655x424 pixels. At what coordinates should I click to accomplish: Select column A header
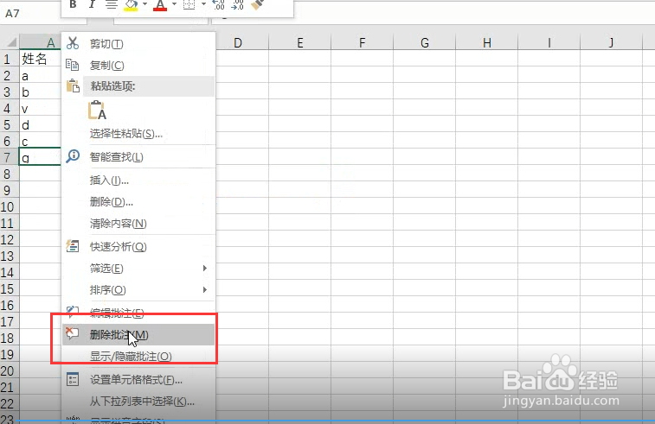[x=41, y=42]
